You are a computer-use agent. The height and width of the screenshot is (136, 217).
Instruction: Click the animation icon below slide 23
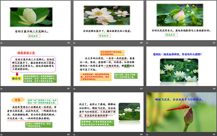(x=75, y=88)
